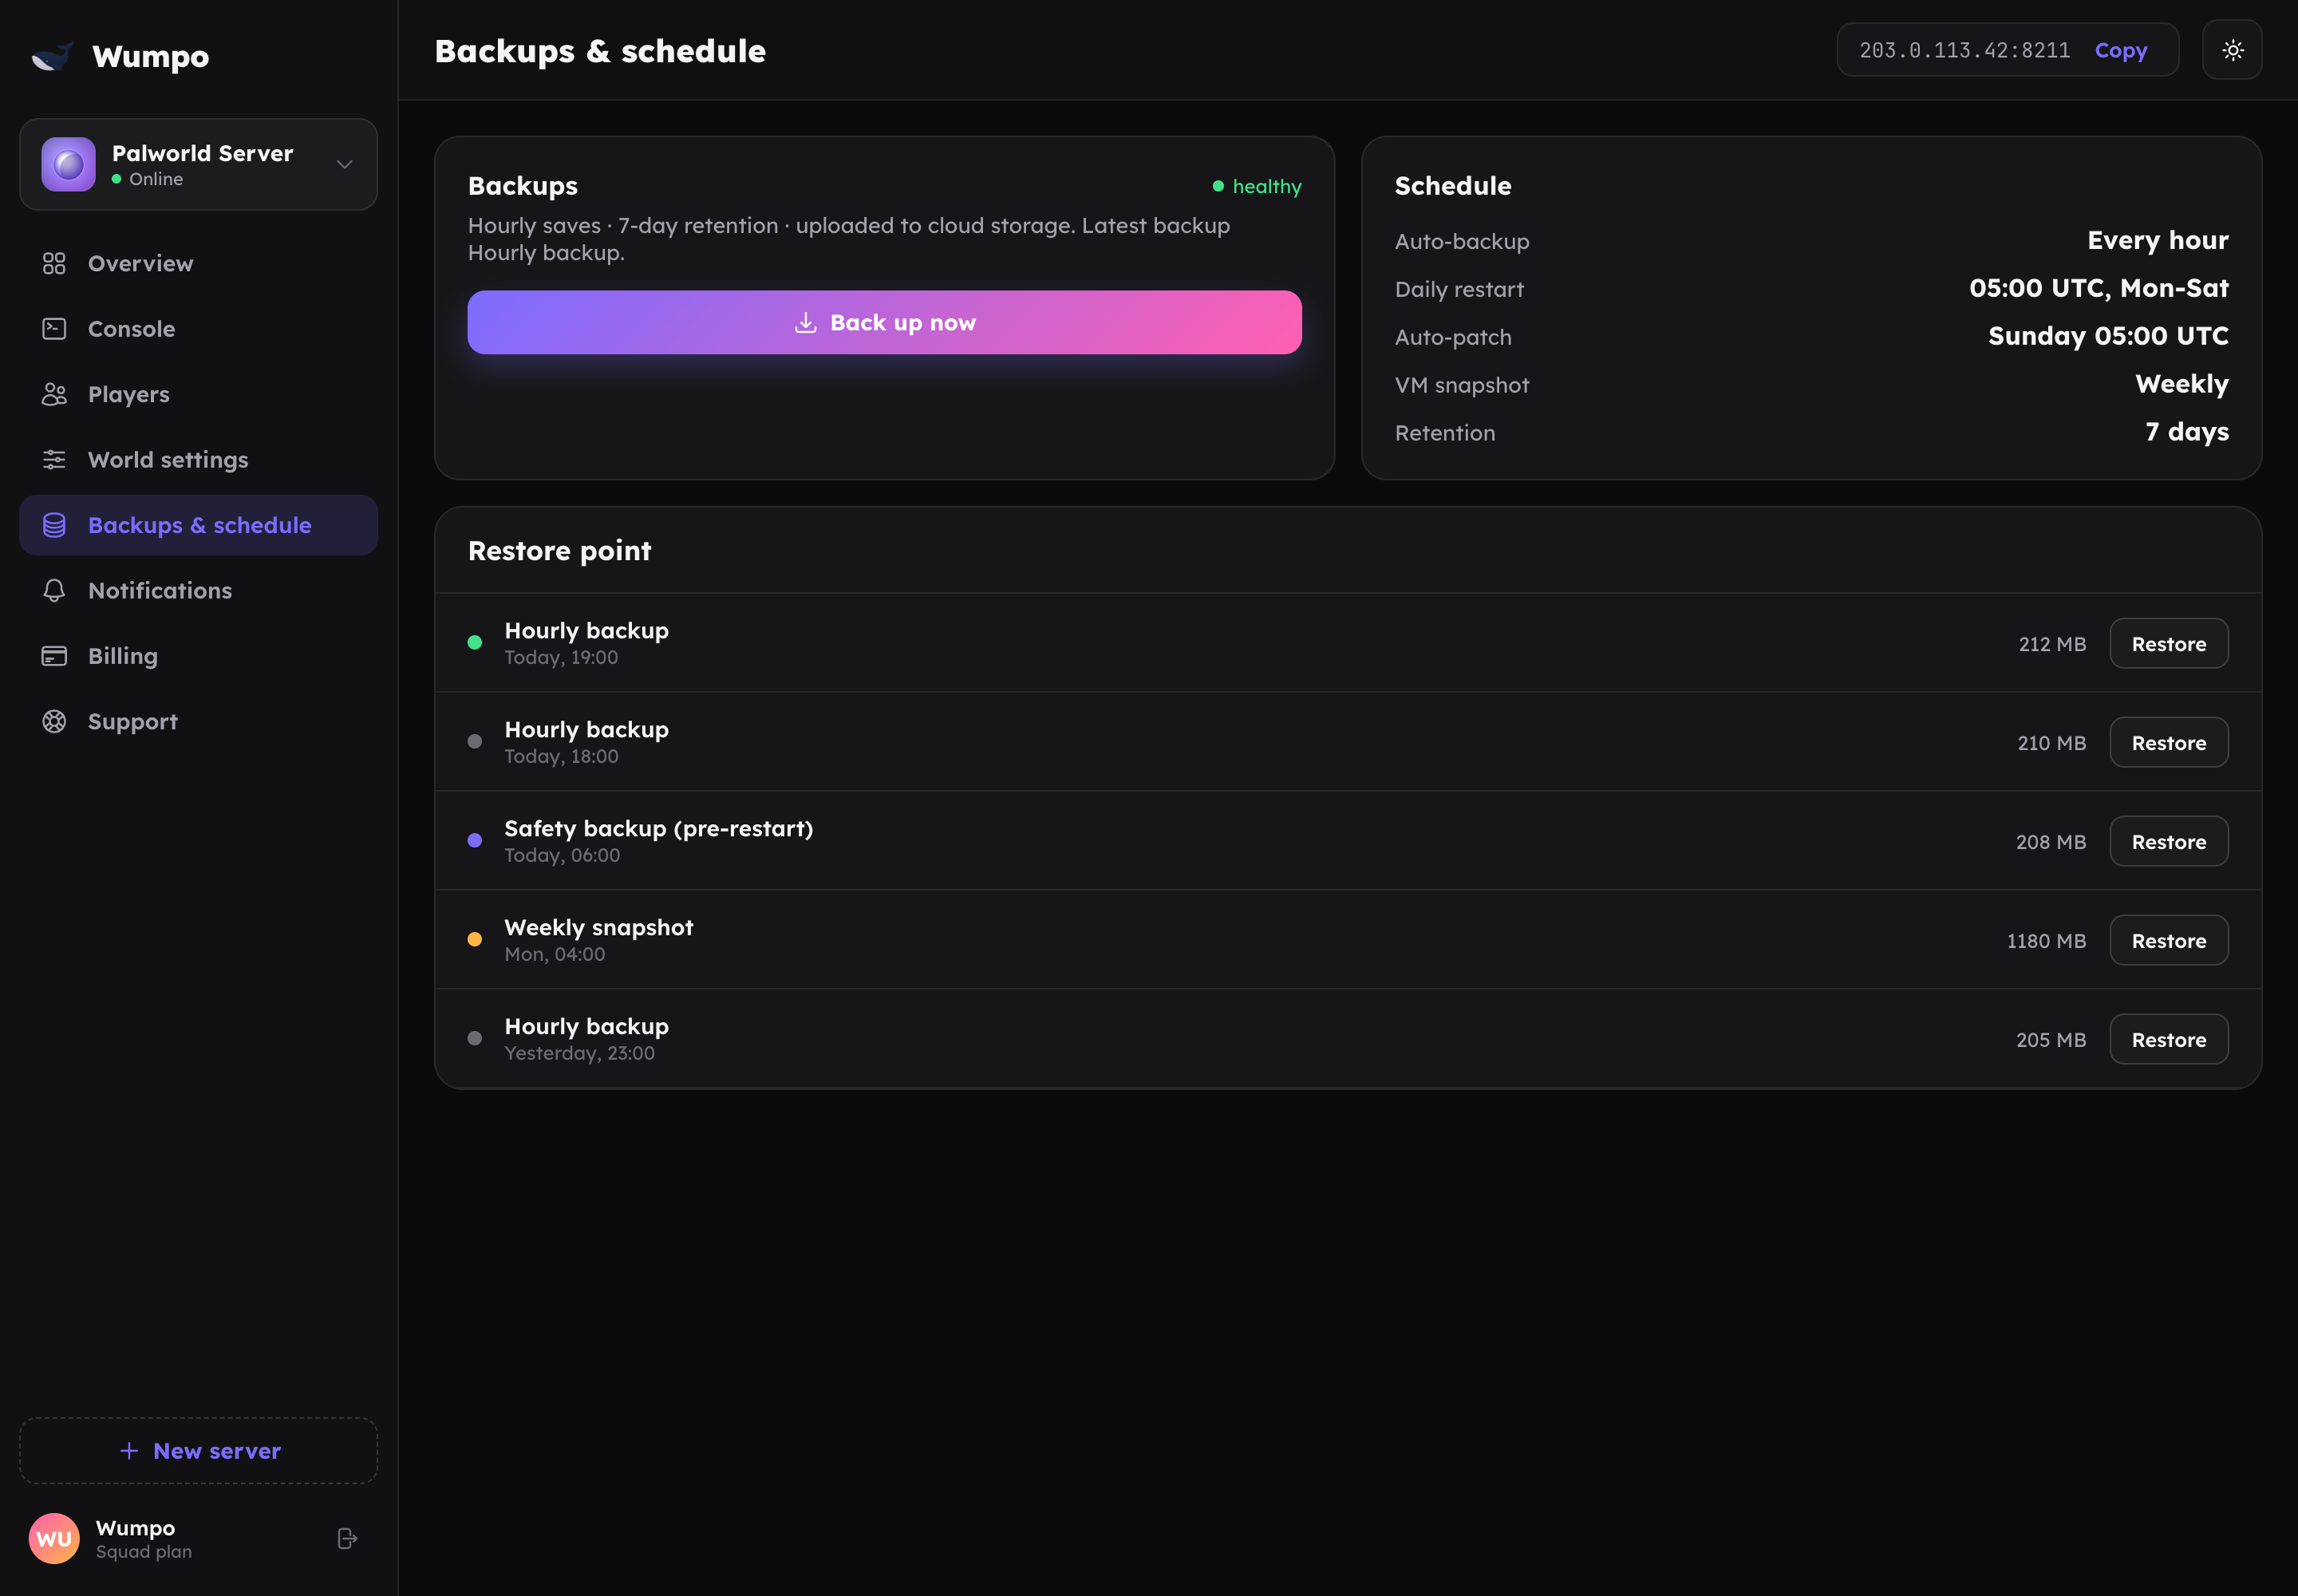Click the Wumpo whale logo icon

point(52,56)
